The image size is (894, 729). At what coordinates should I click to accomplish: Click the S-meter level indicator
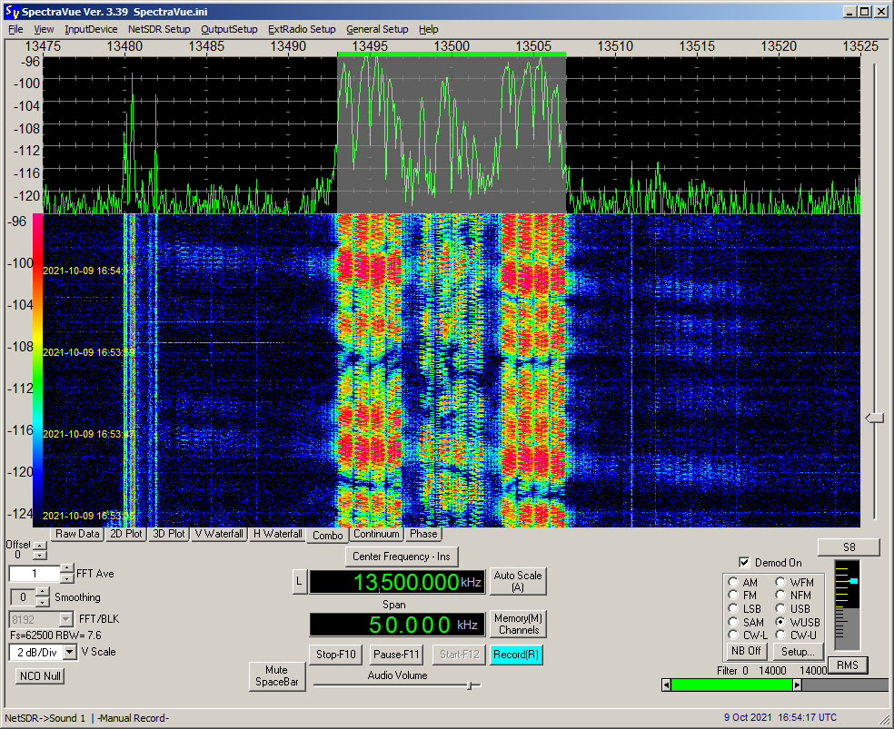pos(853,581)
